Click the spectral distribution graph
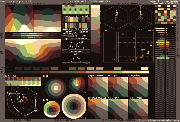The height and width of the screenshot is (122, 180). (76, 45)
